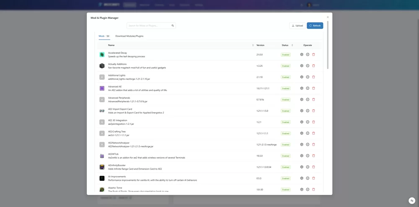Sort the table by Status column arrows
419x207 pixels.
pos(292,45)
